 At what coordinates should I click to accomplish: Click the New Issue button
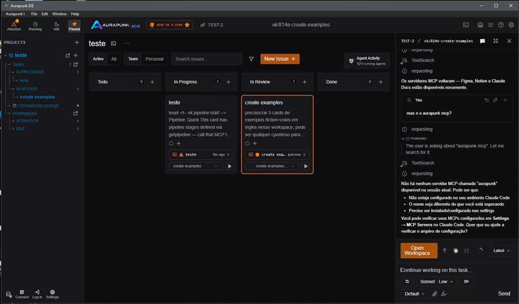click(280, 59)
